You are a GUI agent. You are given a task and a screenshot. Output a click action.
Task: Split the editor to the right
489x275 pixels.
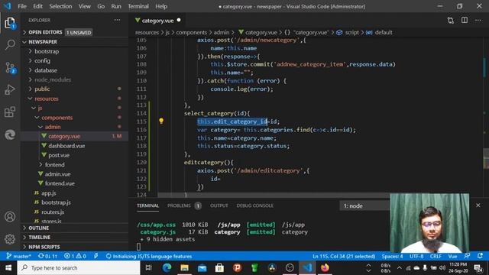click(465, 21)
